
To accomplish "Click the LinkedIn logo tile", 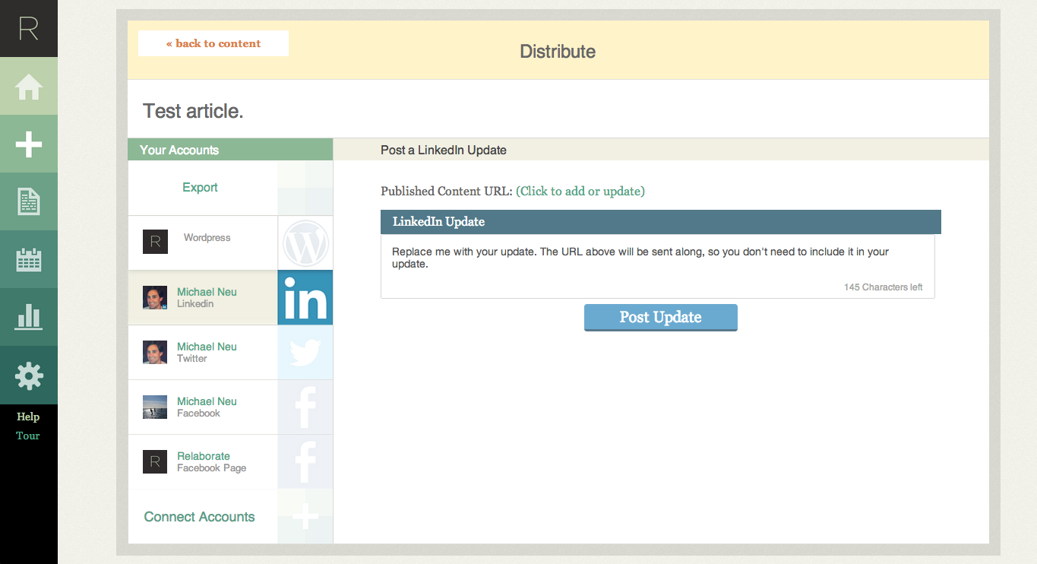I will click(305, 298).
